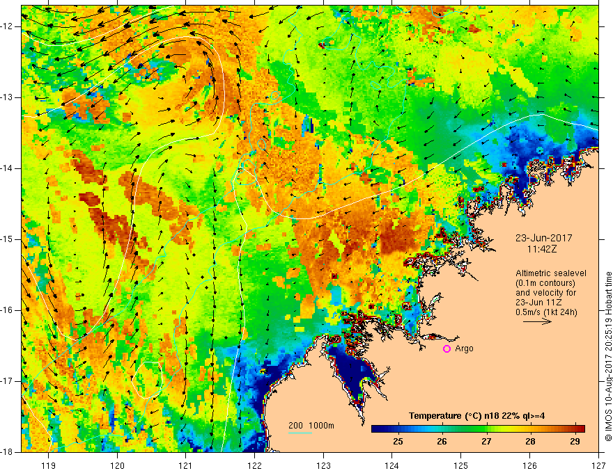Click the Argo label text
Screen dimensions: 613x473
pos(464,348)
